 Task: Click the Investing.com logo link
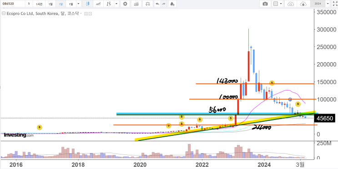[19, 135]
